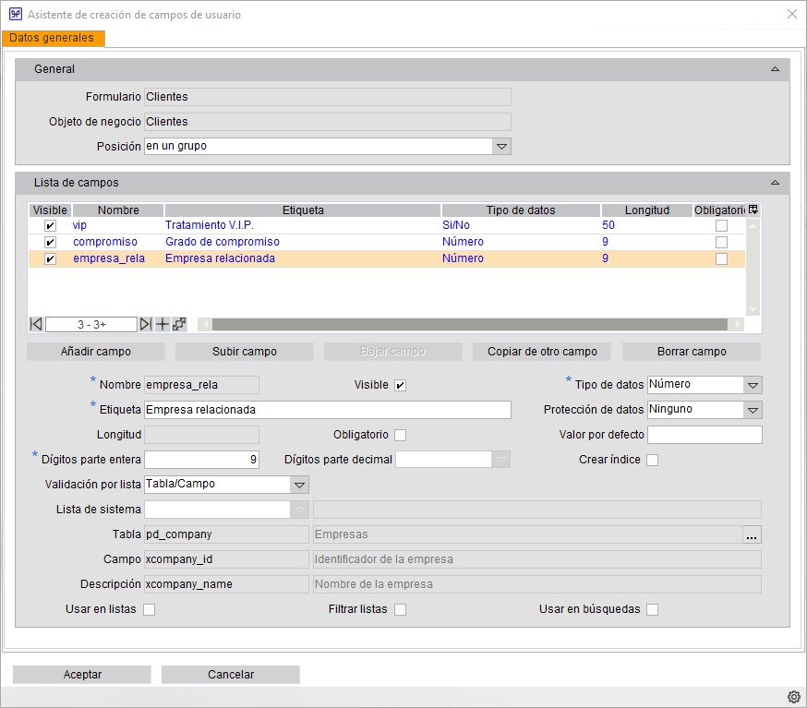This screenshot has height=708, width=807.
Task: Enable the Crear índice checkbox
Action: pos(652,460)
